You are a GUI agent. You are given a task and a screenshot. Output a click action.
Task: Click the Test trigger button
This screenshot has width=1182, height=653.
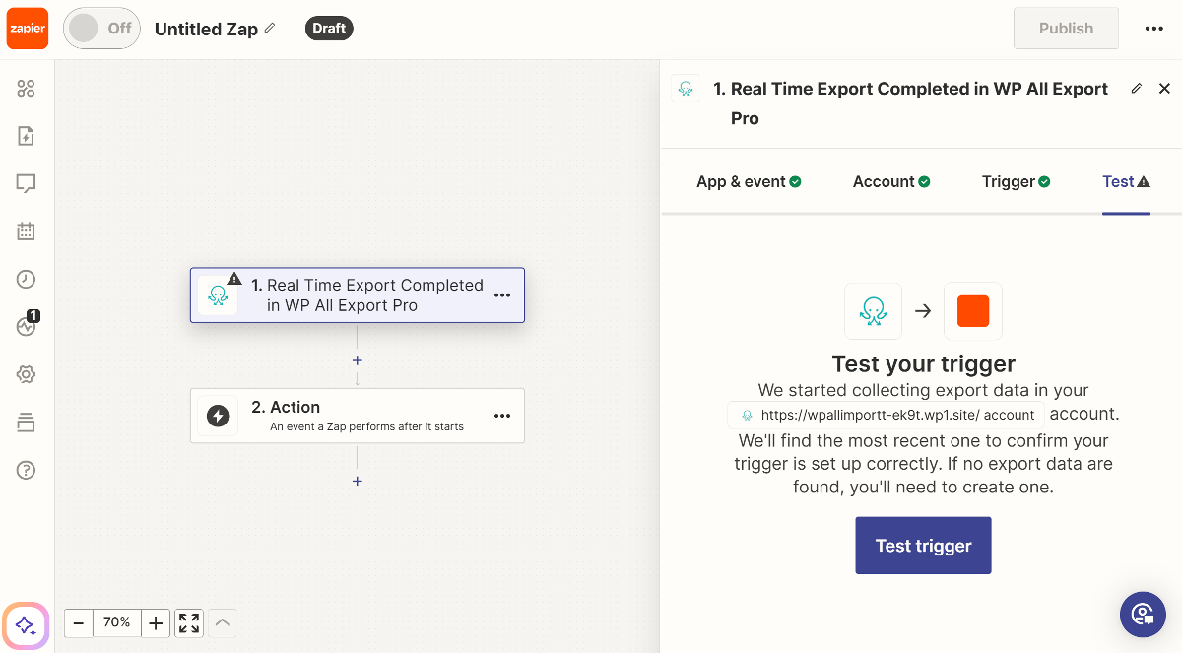923,546
